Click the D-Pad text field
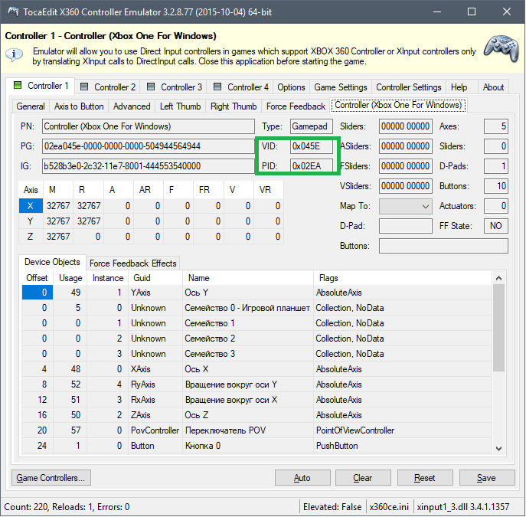This screenshot has width=526, height=517. [406, 226]
